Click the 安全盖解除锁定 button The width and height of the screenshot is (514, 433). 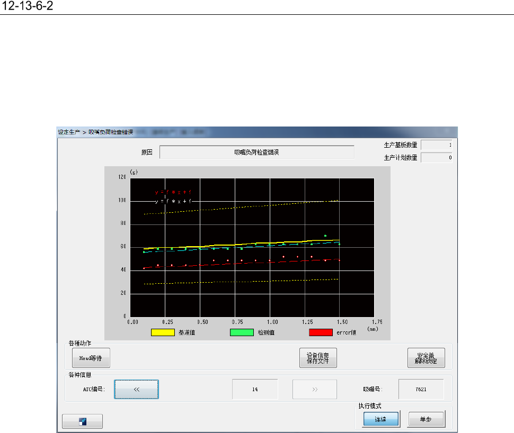[426, 358]
